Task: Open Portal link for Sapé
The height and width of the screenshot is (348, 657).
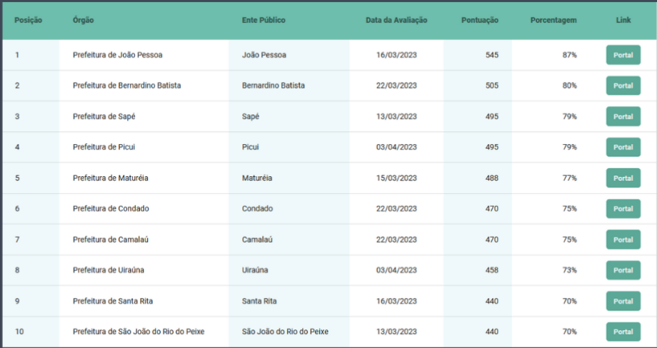Action: point(623,116)
